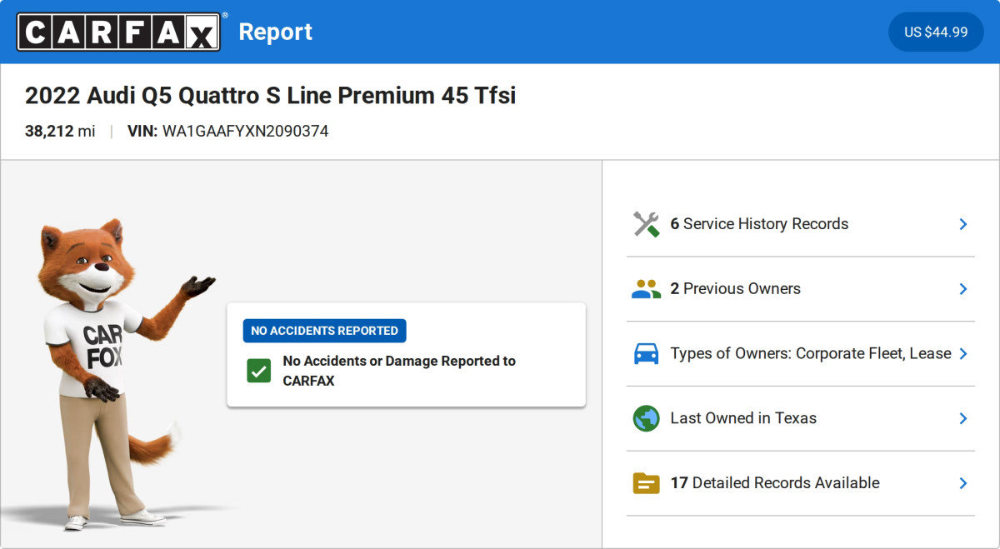1000x549 pixels.
Task: Expand Types of Owners chevron
Action: pyautogui.click(x=962, y=353)
